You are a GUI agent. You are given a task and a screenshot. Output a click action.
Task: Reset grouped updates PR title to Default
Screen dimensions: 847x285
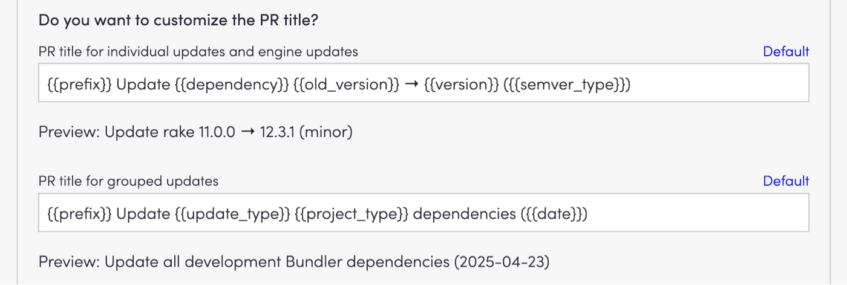785,181
